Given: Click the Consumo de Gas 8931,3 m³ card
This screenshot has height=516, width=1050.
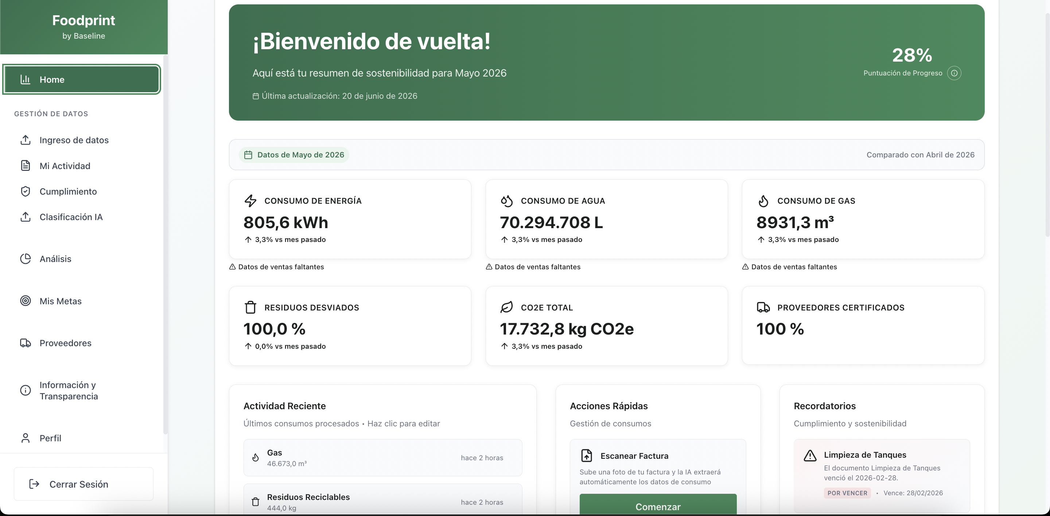Looking at the screenshot, I should (863, 219).
